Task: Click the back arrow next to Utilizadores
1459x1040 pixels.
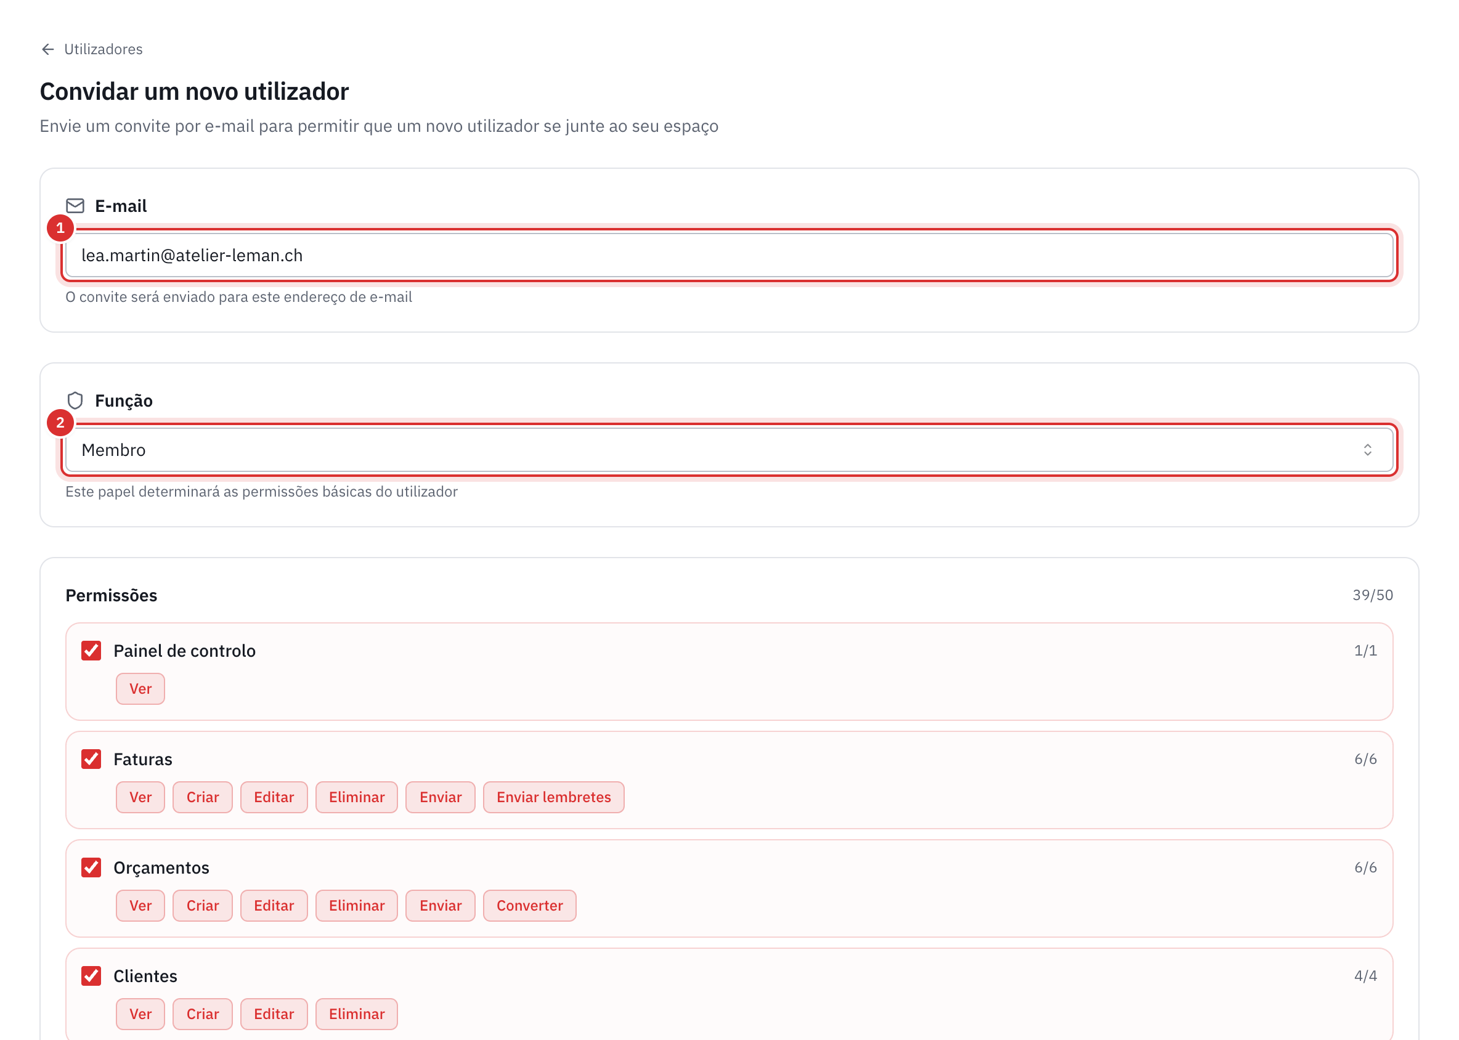Action: [x=47, y=49]
